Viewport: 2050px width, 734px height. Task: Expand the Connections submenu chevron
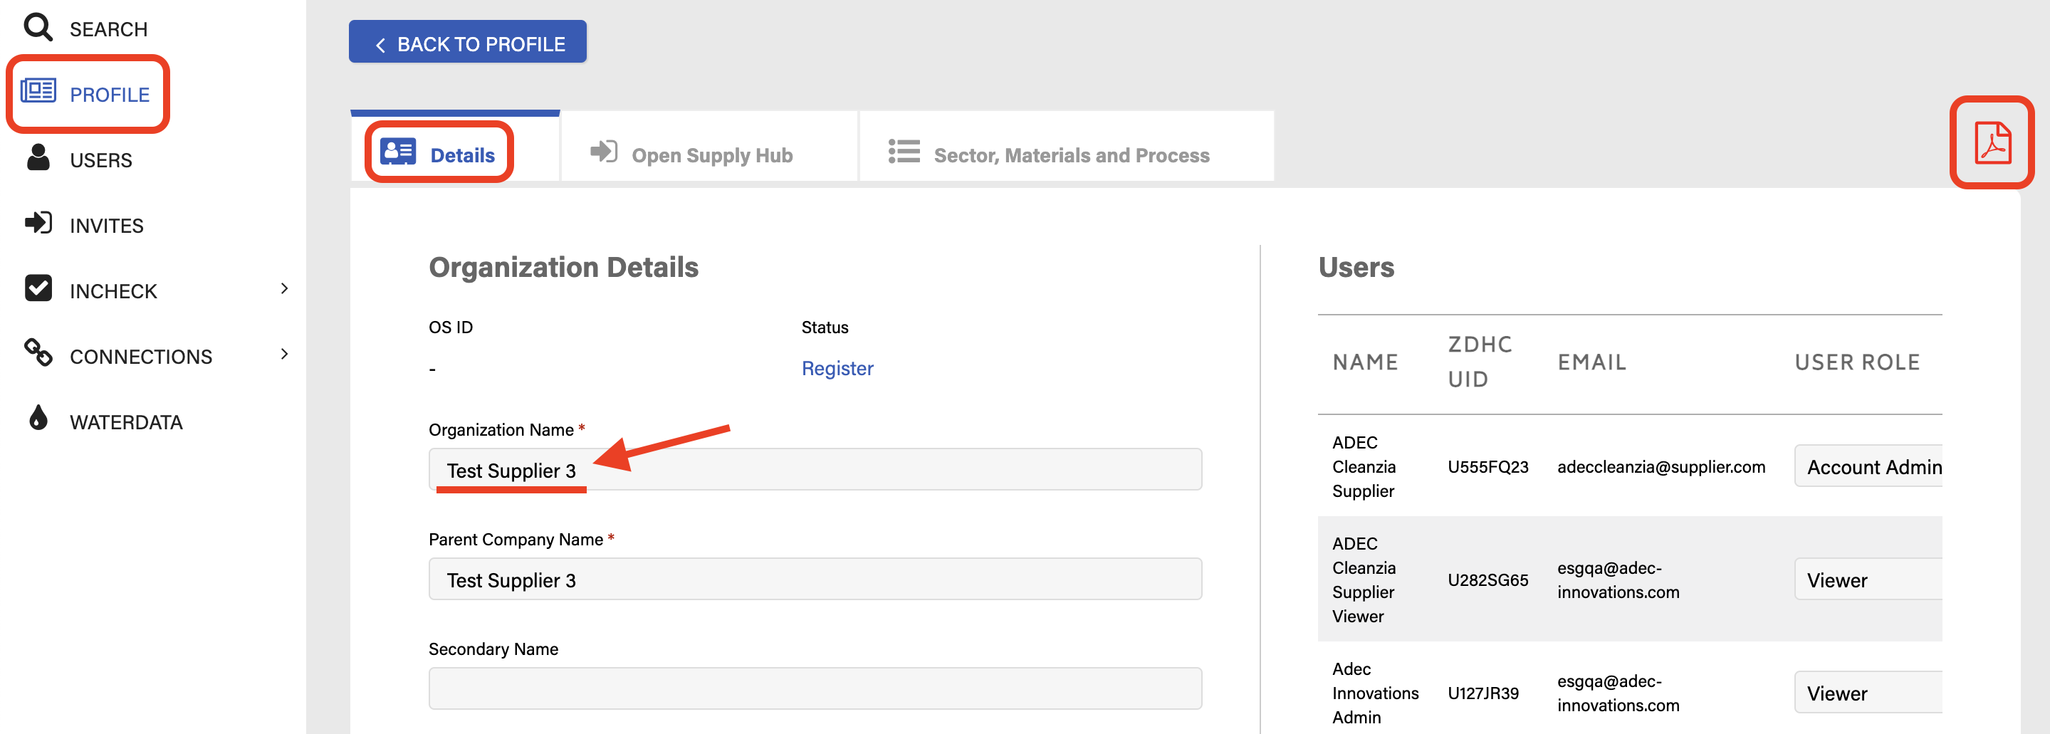pyautogui.click(x=284, y=353)
